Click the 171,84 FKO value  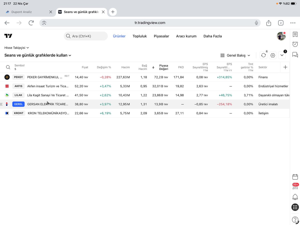click(x=179, y=77)
